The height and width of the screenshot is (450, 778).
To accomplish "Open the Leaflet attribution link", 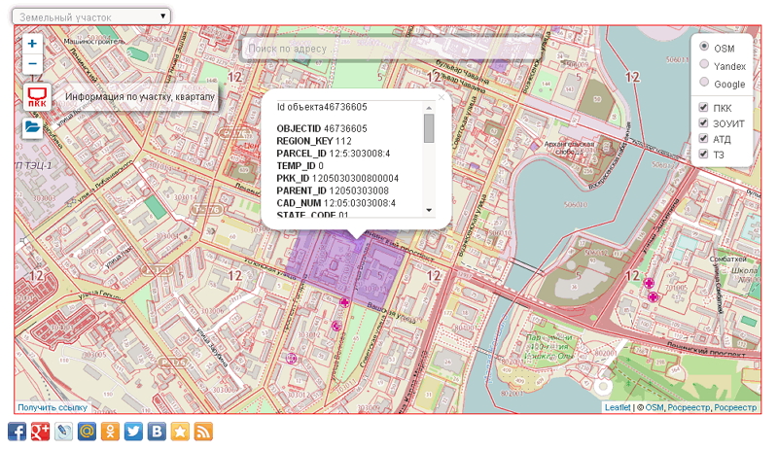I will [618, 407].
